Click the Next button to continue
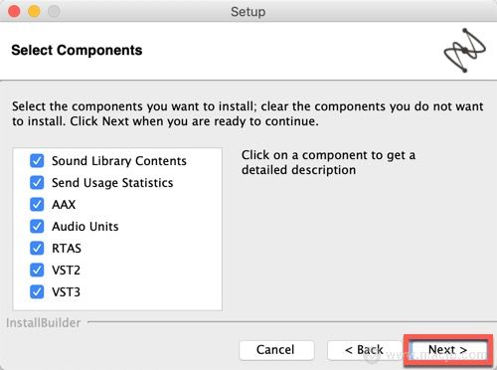 pos(448,350)
